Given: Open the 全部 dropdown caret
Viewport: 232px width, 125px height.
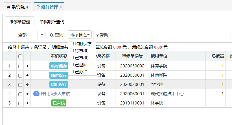Looking at the screenshot, I should tap(41, 35).
